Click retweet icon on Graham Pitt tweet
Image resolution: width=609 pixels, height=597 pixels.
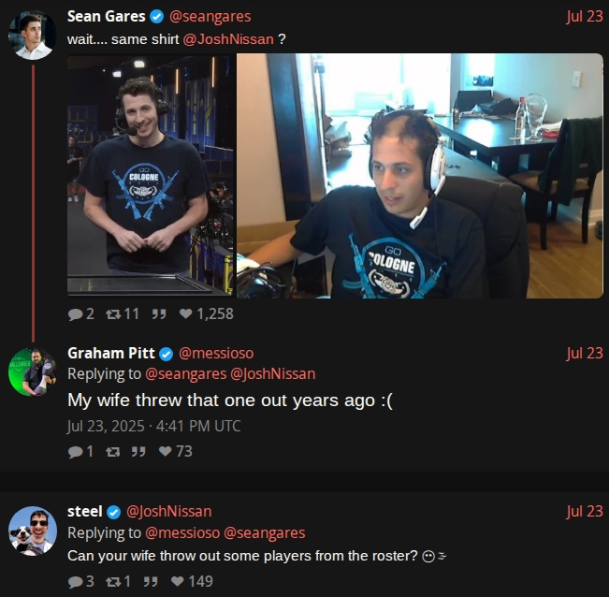pyautogui.click(x=113, y=451)
